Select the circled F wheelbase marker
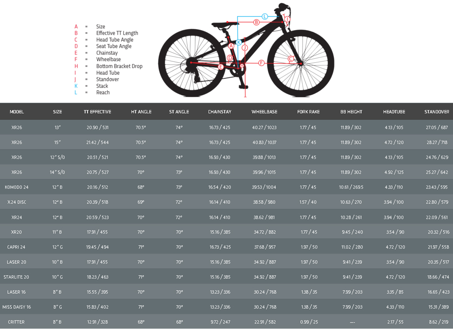The image size is (453, 330). point(261,63)
